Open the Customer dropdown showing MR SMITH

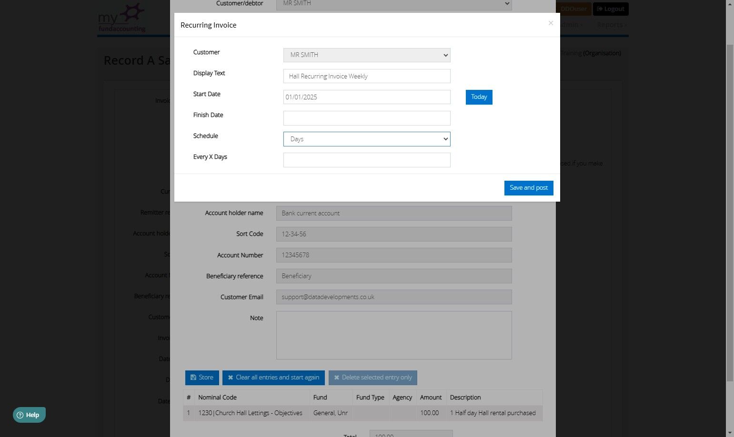(367, 55)
